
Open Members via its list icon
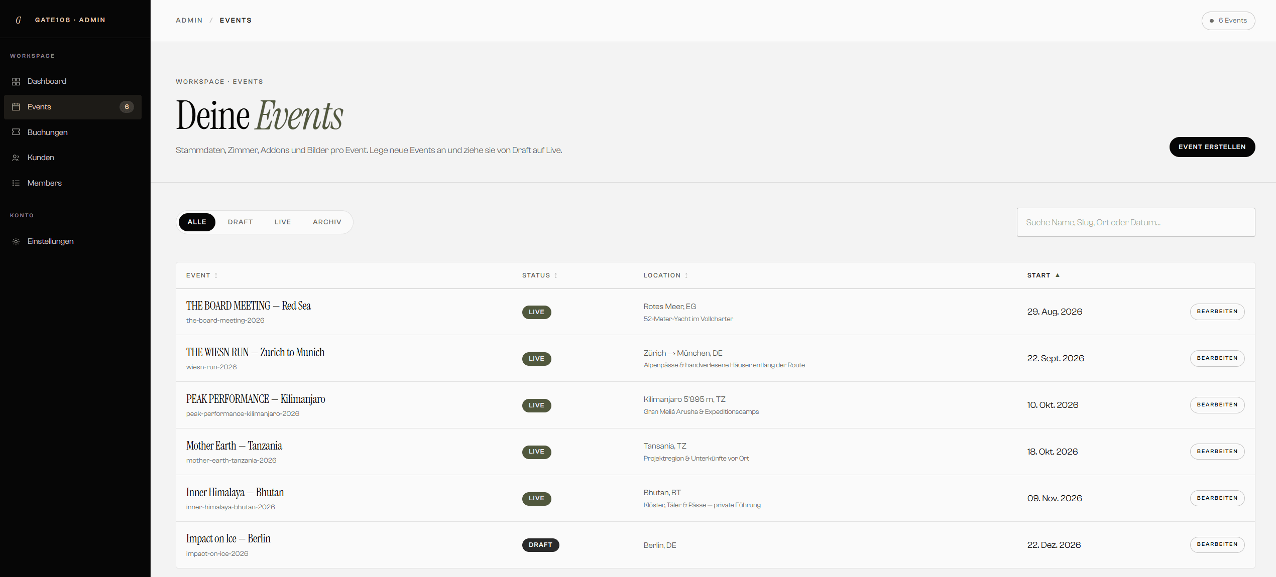click(16, 183)
